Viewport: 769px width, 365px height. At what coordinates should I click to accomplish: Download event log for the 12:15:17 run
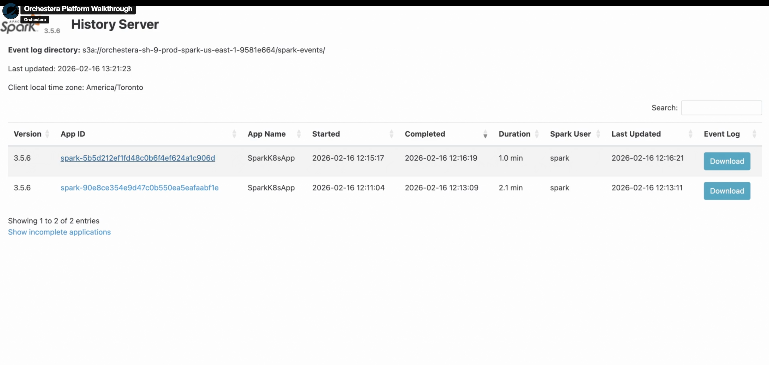click(x=727, y=161)
